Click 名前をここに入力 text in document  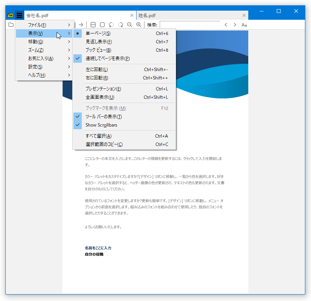click(98, 248)
